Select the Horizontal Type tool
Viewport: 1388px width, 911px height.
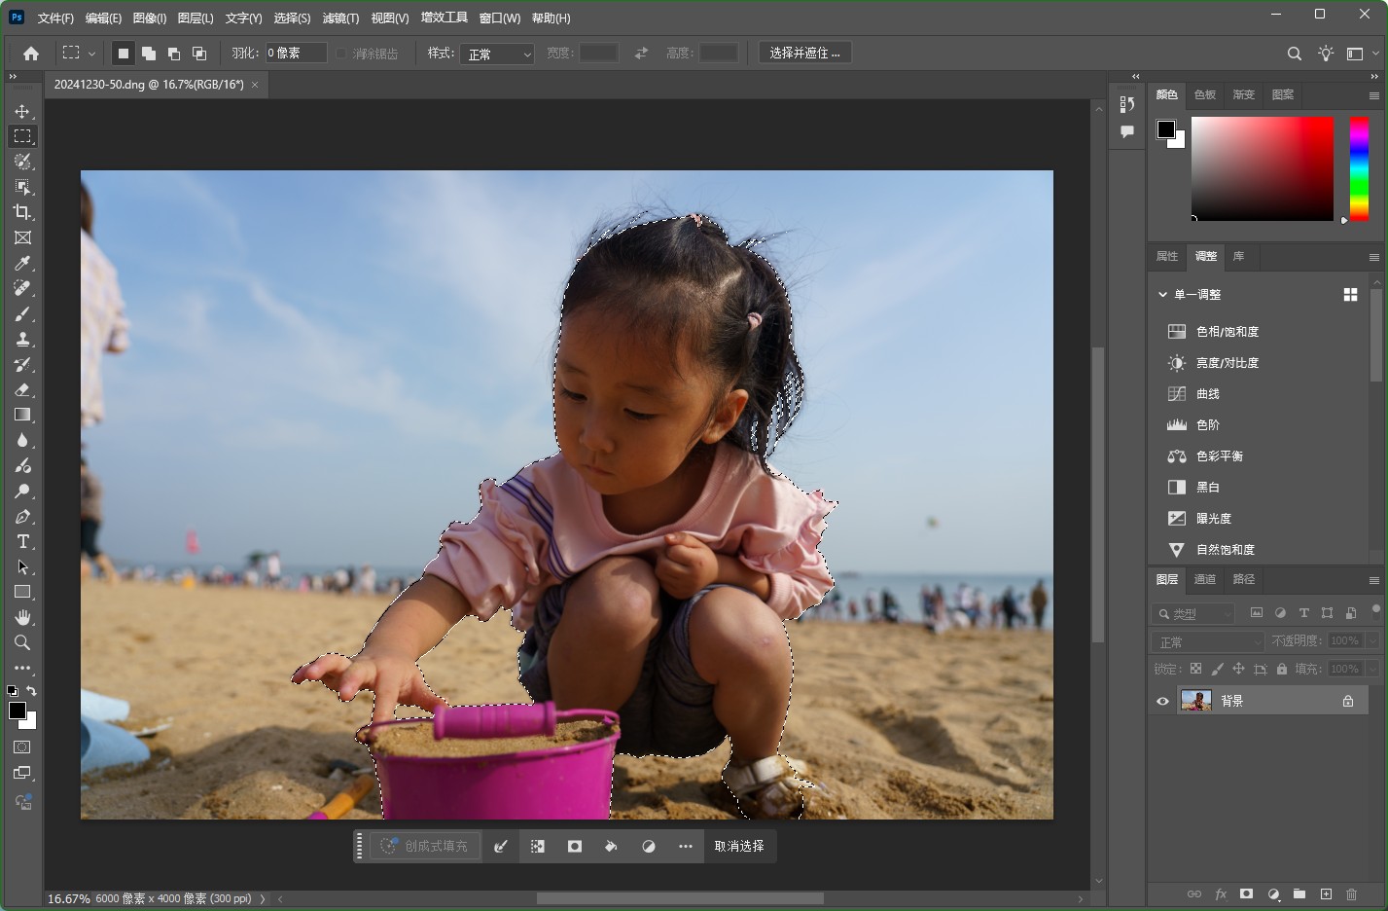click(22, 541)
